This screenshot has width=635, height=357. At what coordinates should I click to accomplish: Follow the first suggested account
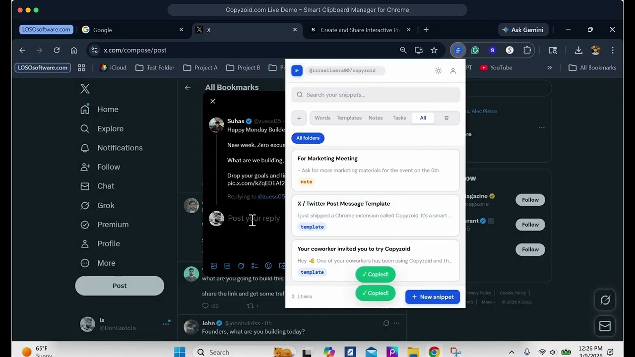530,200
